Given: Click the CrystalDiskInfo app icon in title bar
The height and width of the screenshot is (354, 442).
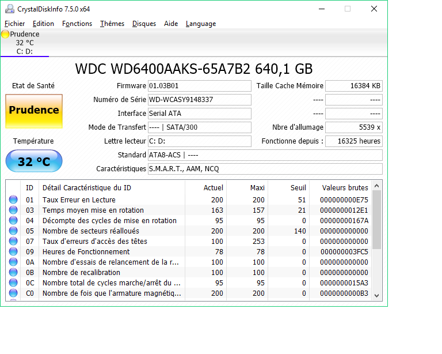Looking at the screenshot, I should click(x=10, y=9).
